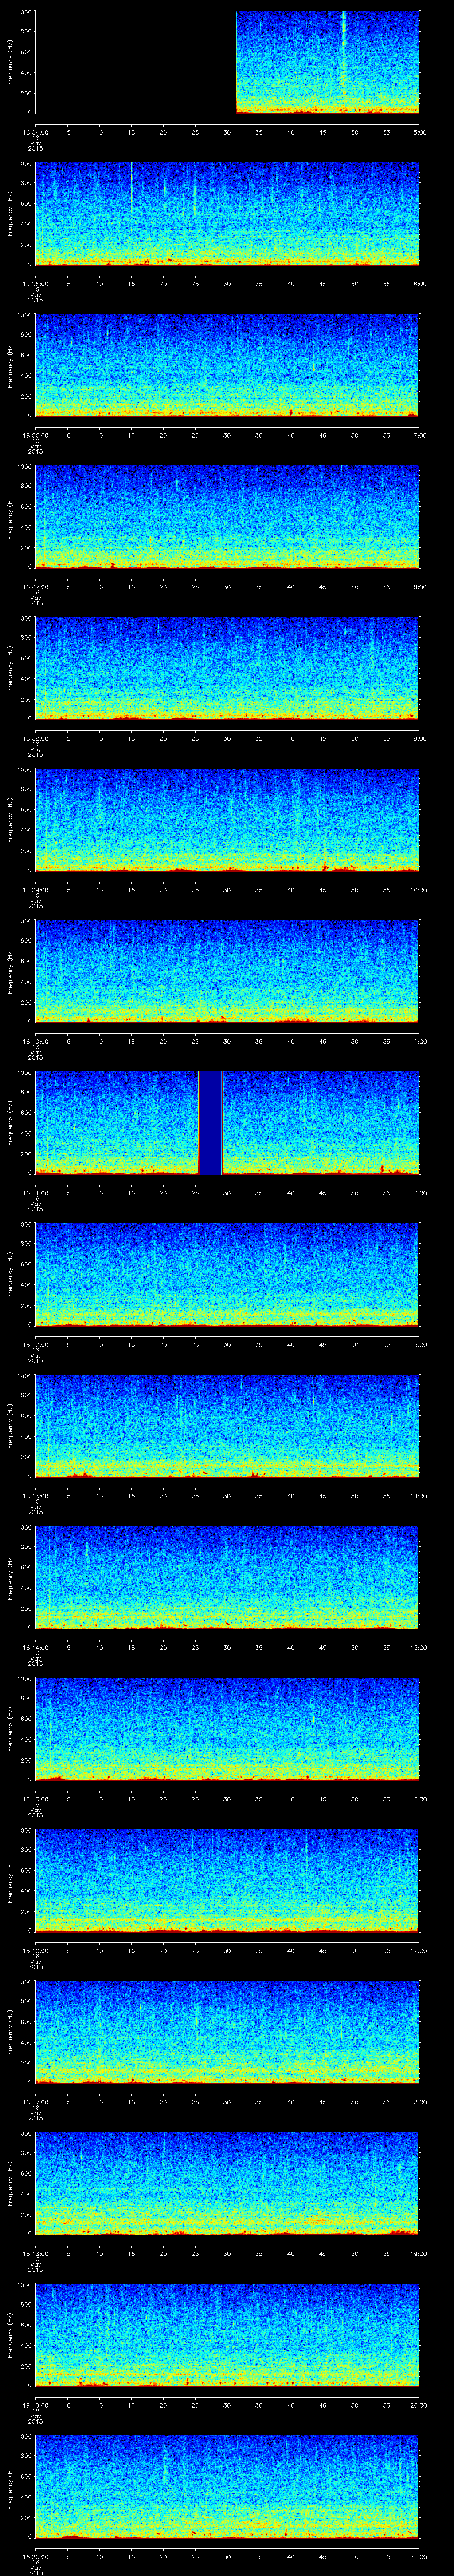Click the 16:04:00 start time label

[35, 132]
